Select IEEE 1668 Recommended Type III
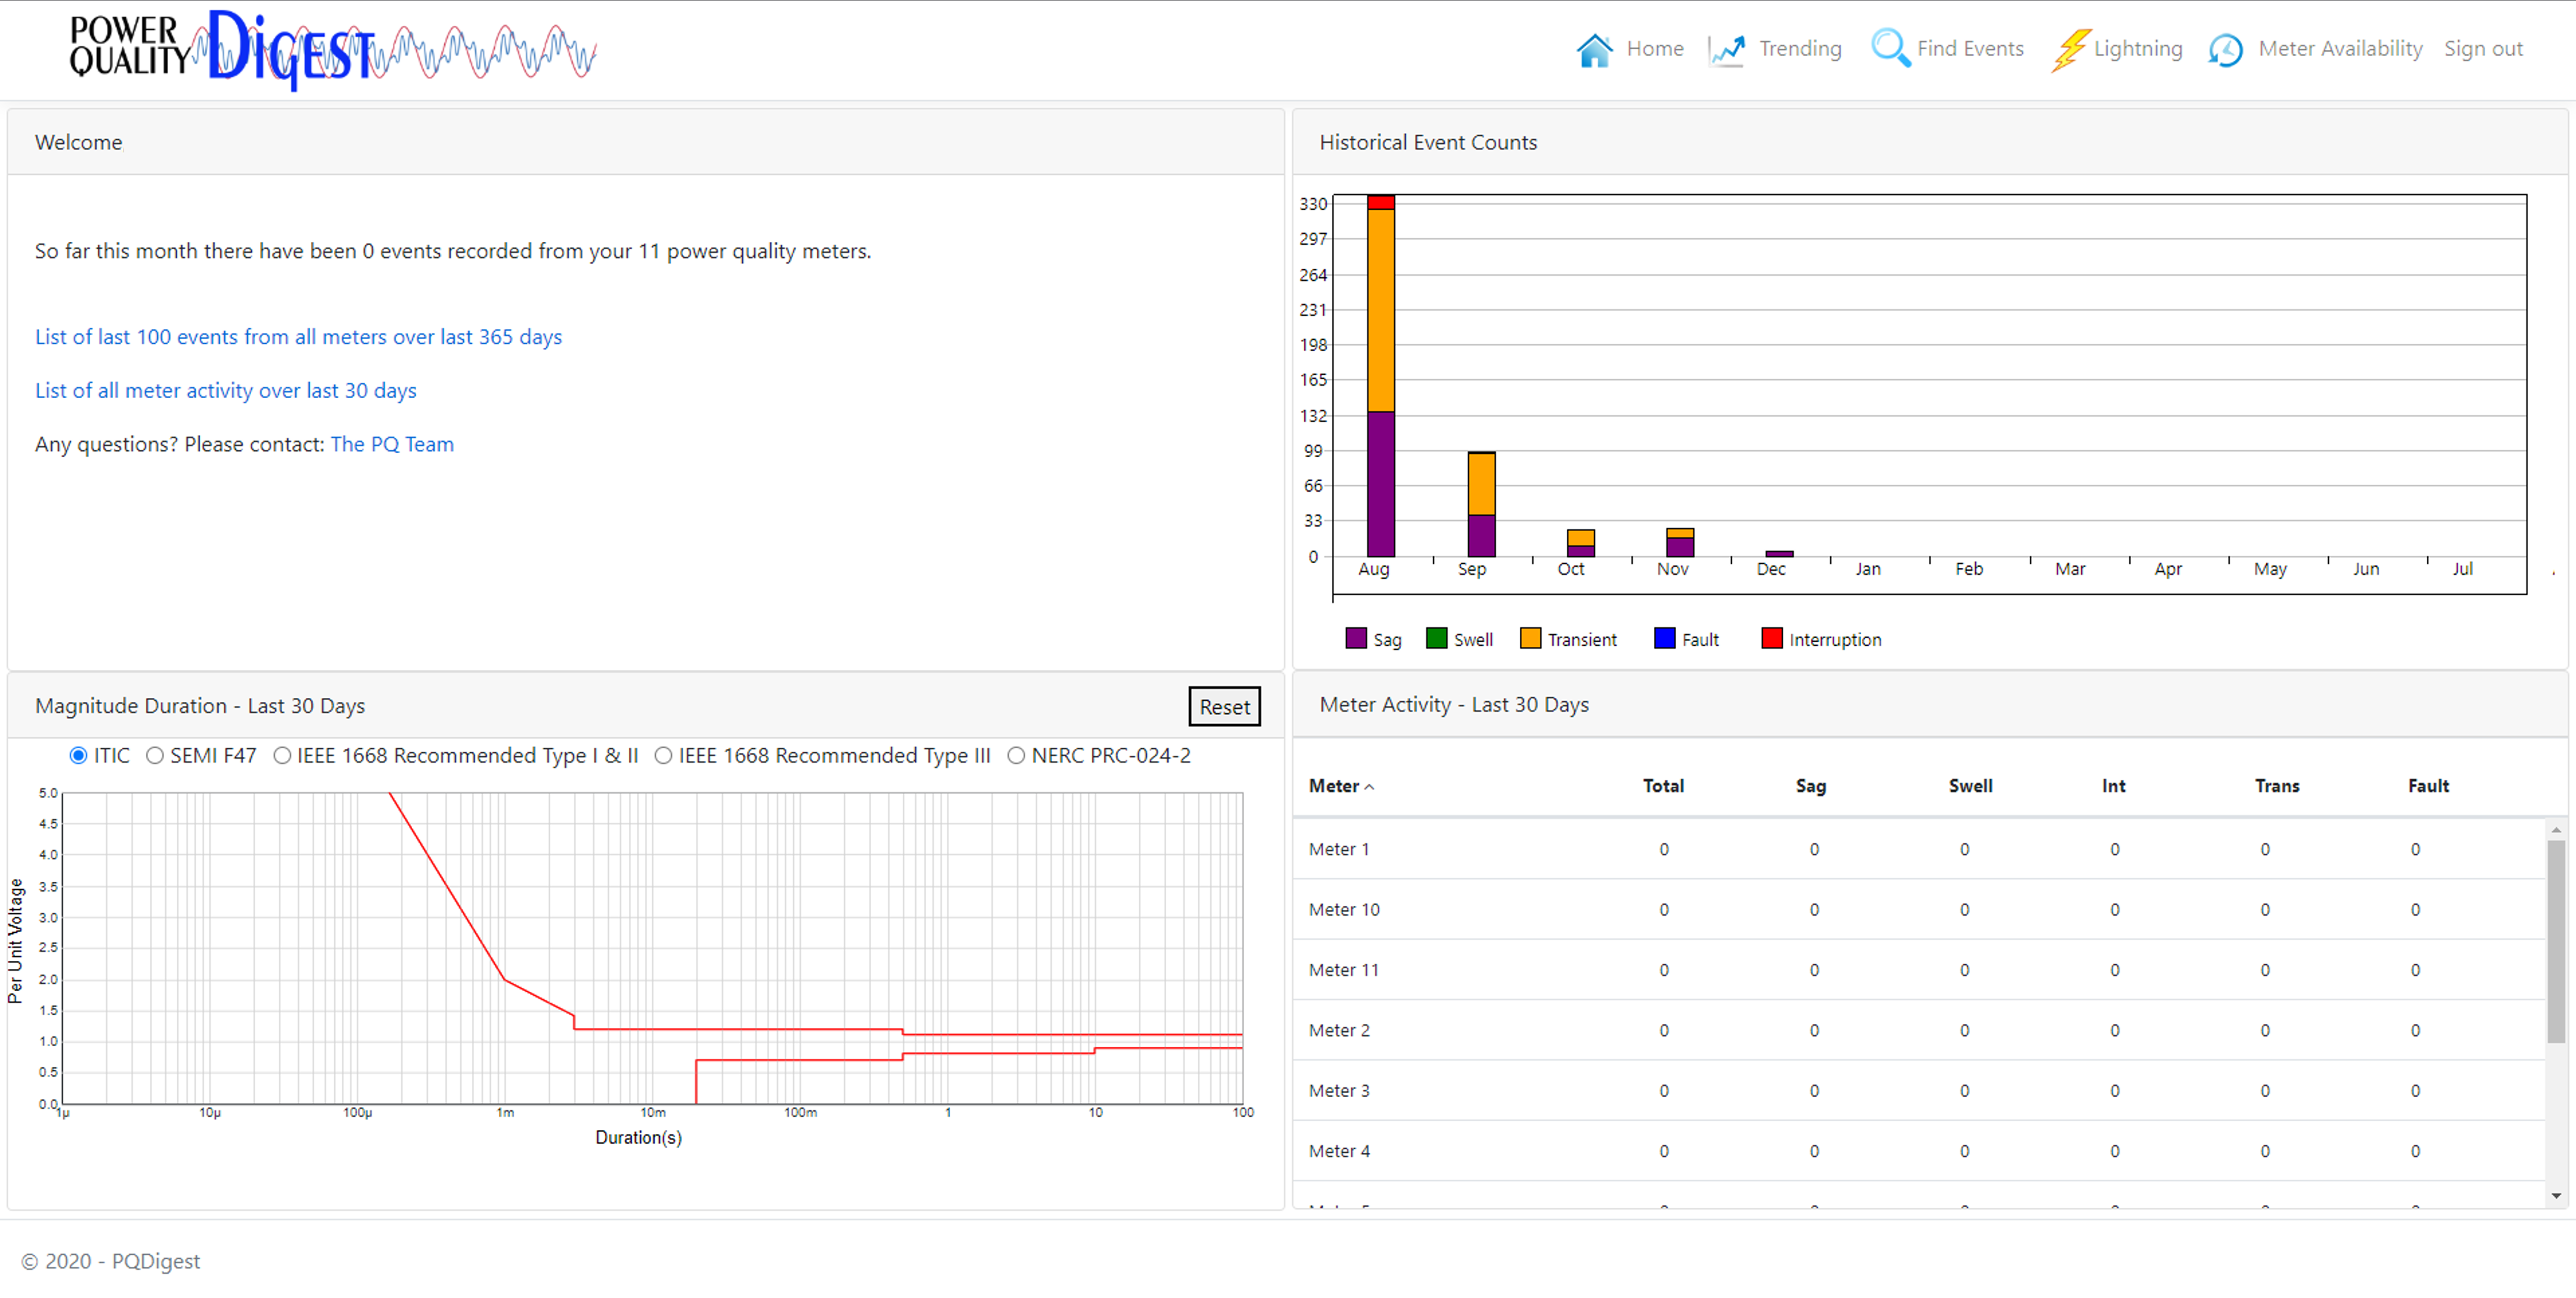 [x=663, y=755]
